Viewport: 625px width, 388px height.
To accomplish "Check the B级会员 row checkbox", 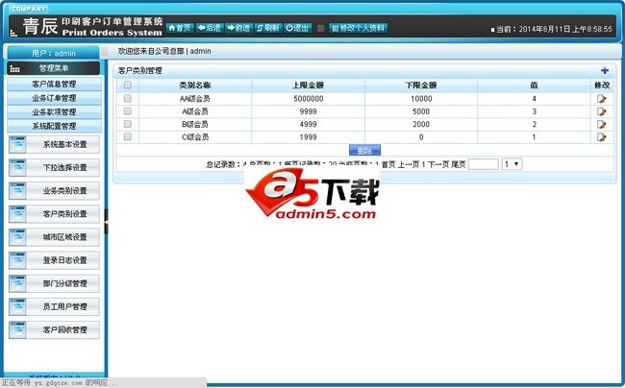I will [128, 124].
